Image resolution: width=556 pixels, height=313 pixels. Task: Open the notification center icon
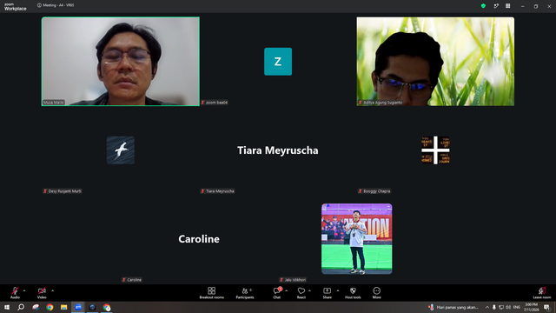[546, 307]
